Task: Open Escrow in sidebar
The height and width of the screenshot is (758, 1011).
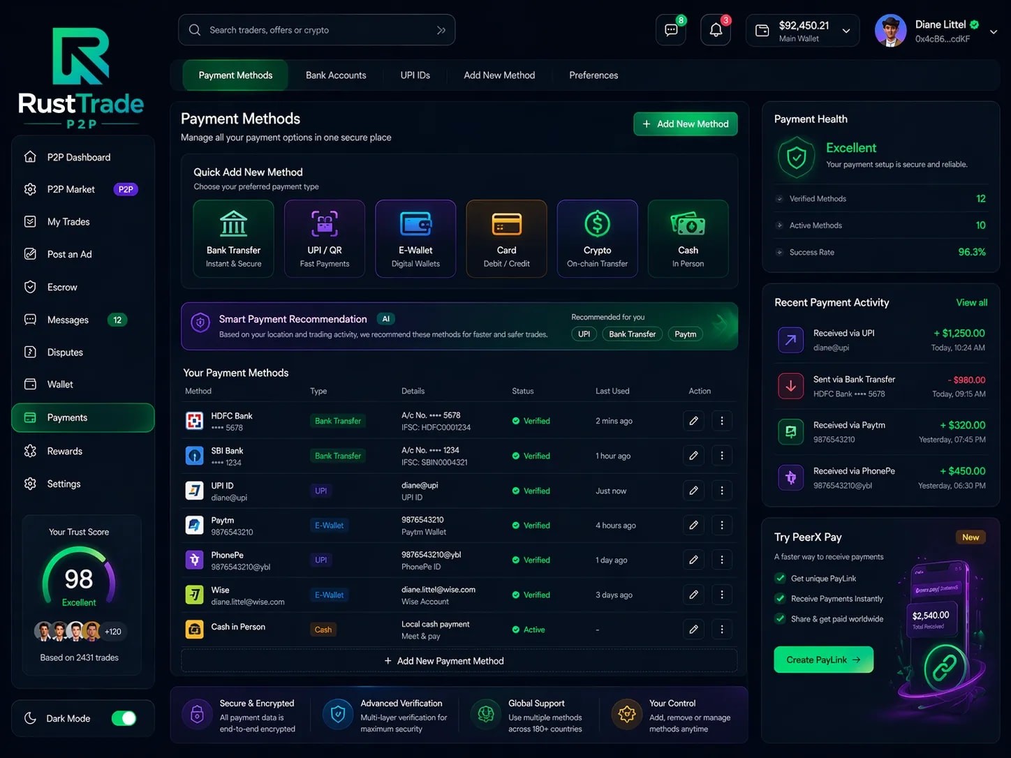Action: tap(82, 287)
